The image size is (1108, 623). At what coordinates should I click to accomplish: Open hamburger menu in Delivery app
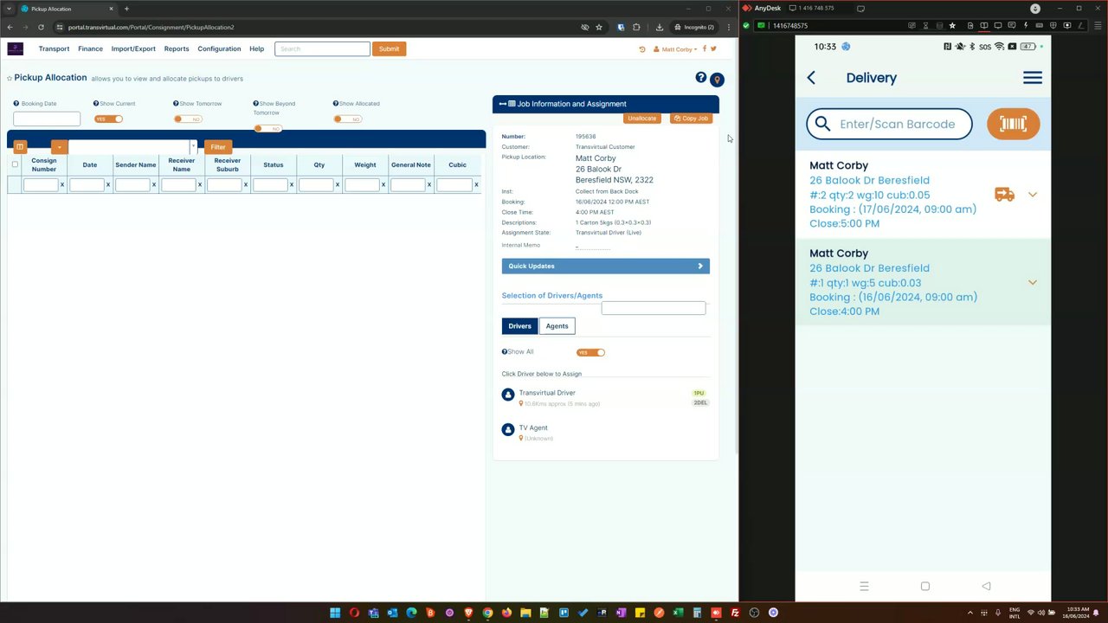(1033, 78)
